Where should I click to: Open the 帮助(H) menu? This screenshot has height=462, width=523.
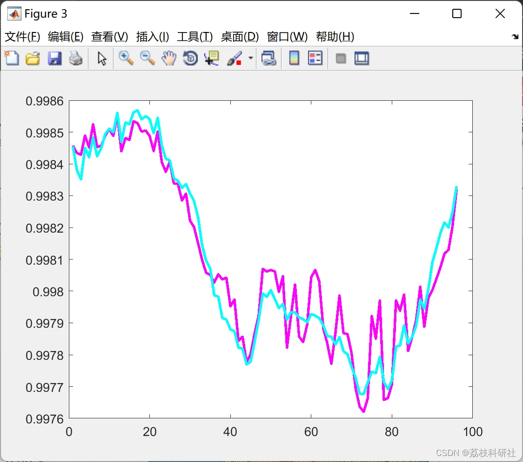pyautogui.click(x=335, y=37)
